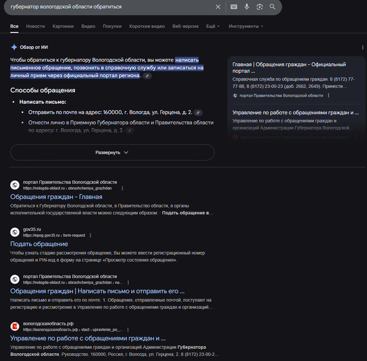The width and height of the screenshot is (367, 361).
Task: Open 'Главная | Обращения граждан' sidebar source card
Action: pos(289,68)
